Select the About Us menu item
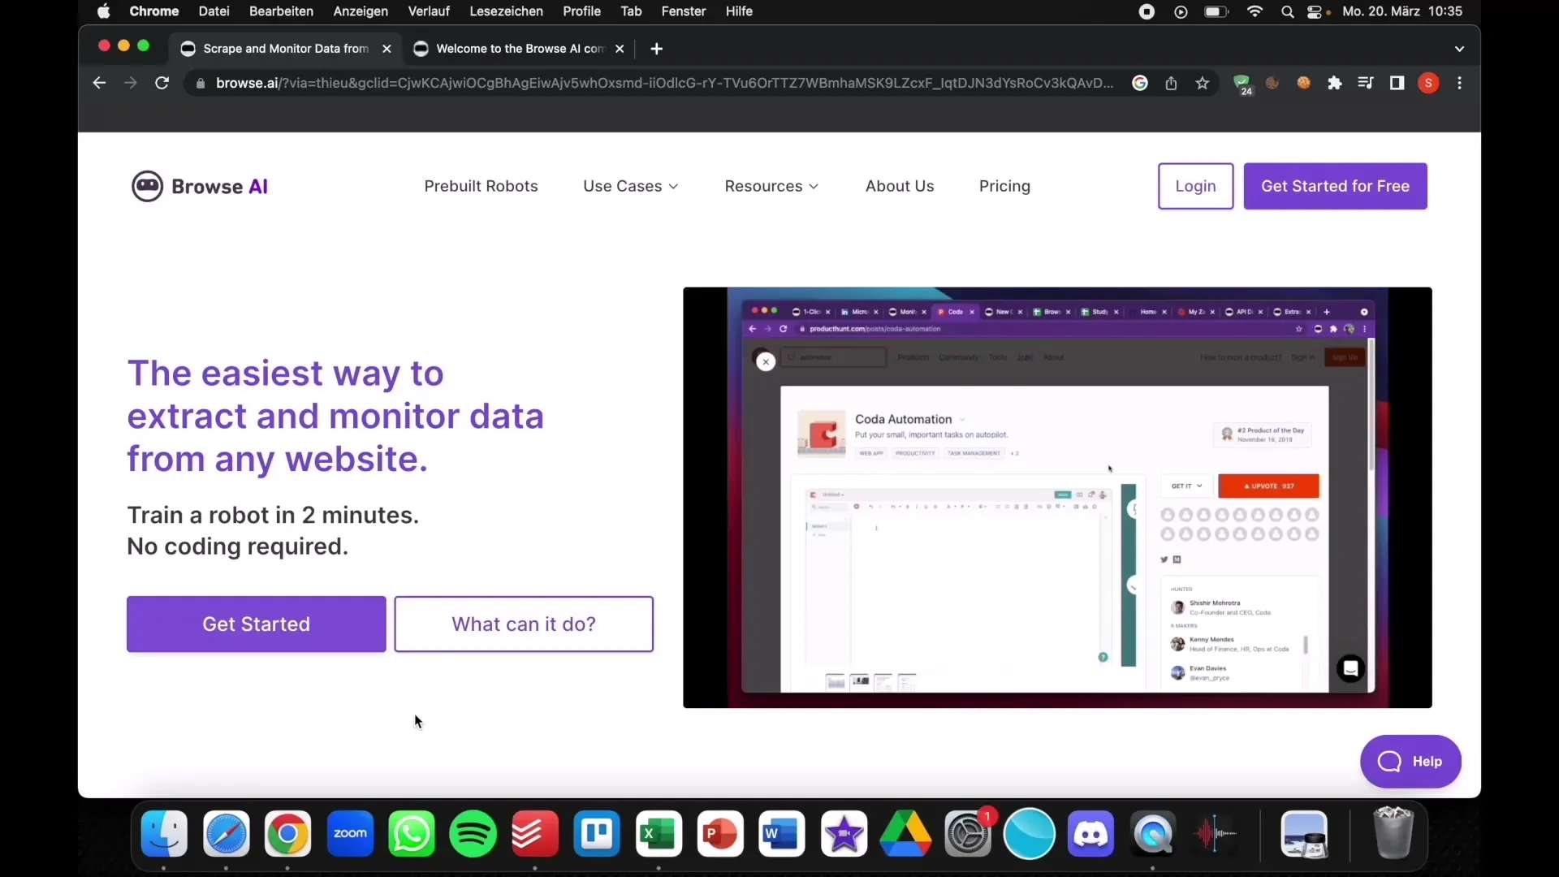Image resolution: width=1559 pixels, height=877 pixels. pos(900,185)
